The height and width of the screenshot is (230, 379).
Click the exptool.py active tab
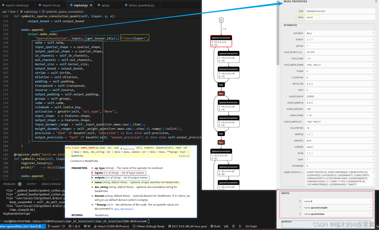80,5
